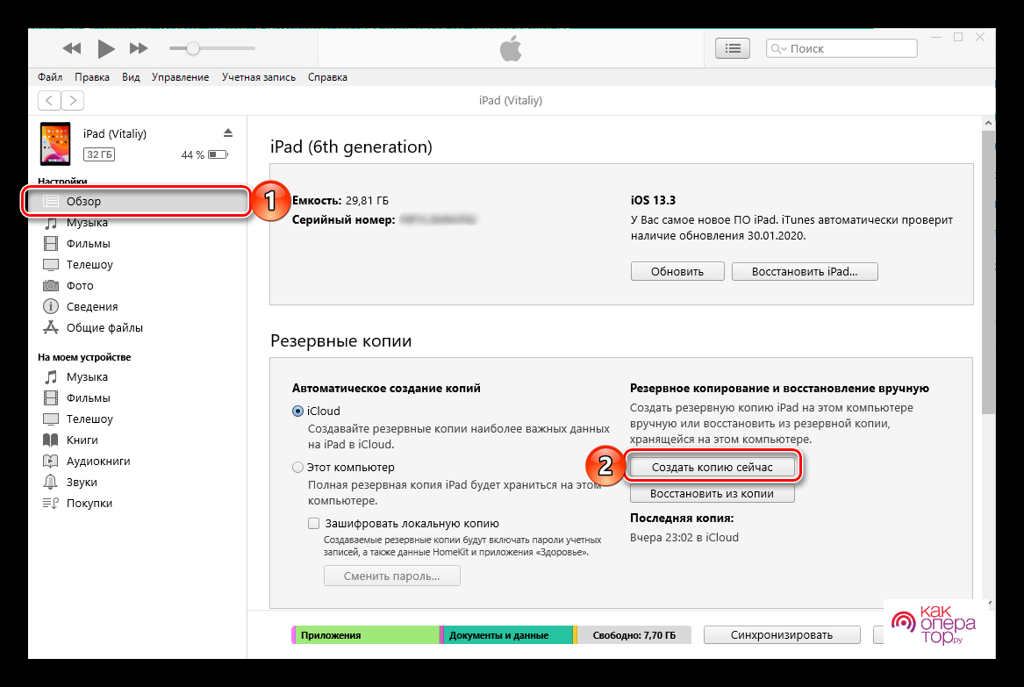Go forward with the right arrow
The width and height of the screenshot is (1024, 687).
pyautogui.click(x=73, y=101)
